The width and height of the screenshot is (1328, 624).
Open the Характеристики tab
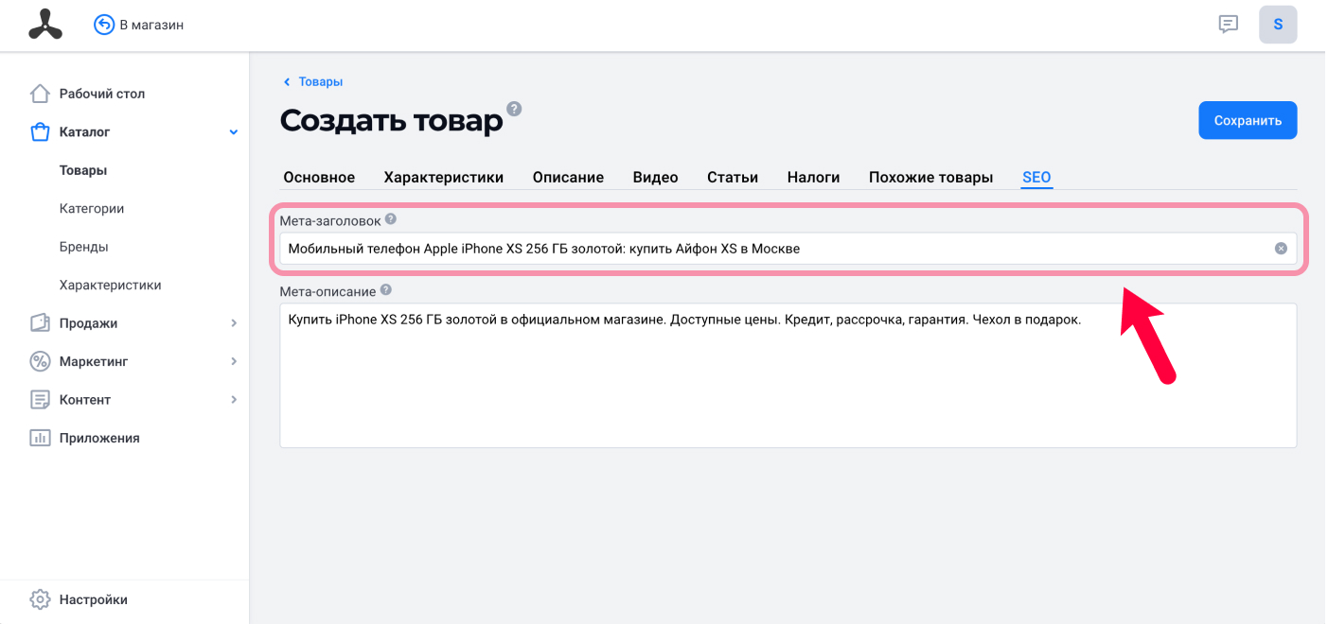point(444,178)
